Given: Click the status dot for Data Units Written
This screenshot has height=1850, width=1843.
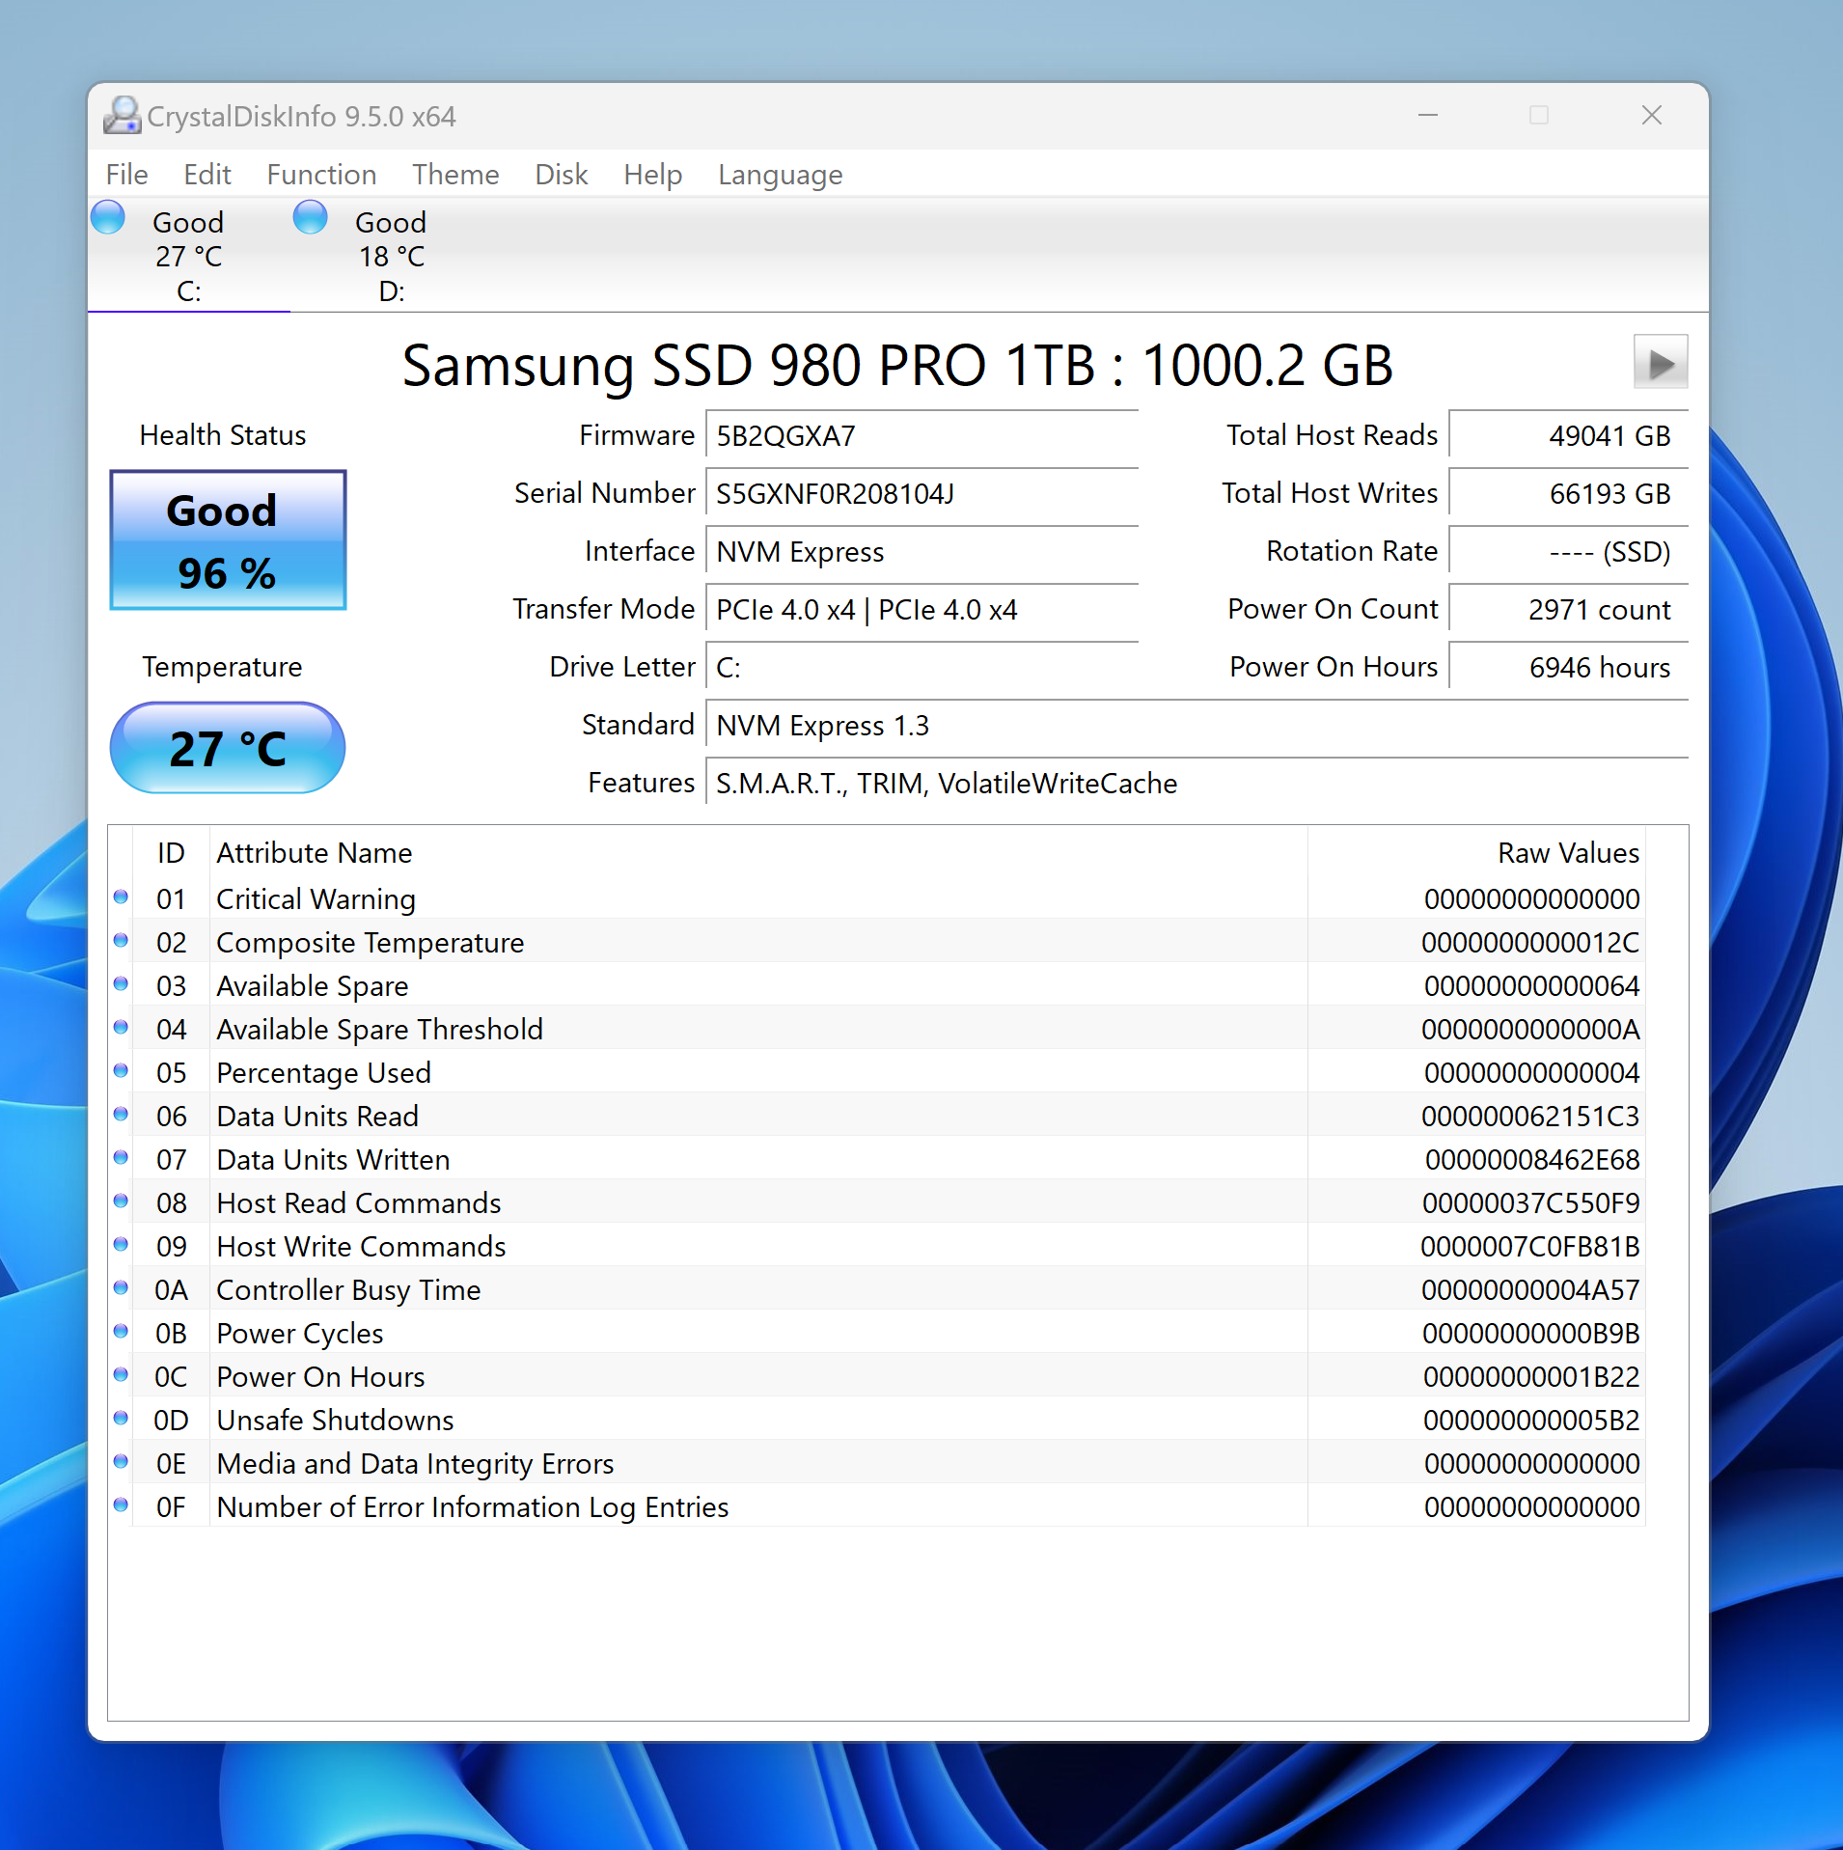Looking at the screenshot, I should 121,1158.
